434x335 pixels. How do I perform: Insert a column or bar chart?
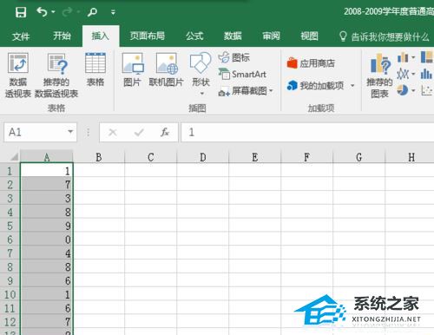(403, 57)
